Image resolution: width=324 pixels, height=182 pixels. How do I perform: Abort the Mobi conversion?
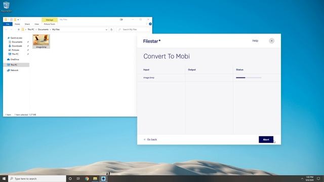(x=266, y=140)
